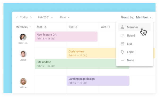
Task: Go to previous period with left arrow
Action: coord(17,17)
